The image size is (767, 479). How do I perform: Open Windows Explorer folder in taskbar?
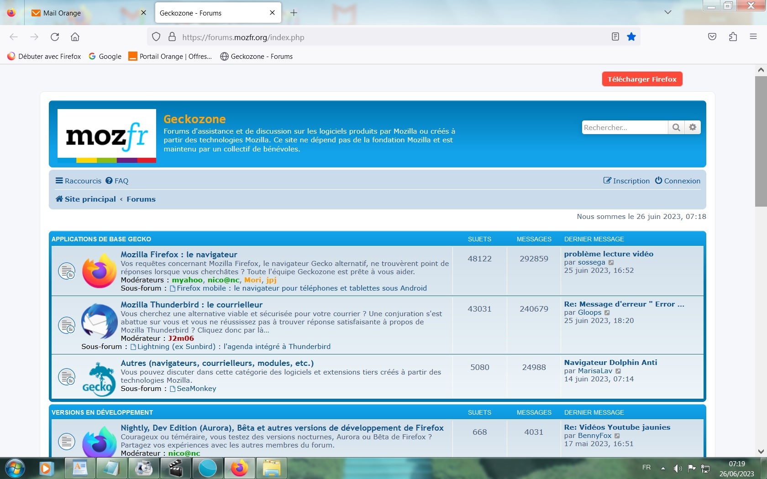(x=271, y=469)
